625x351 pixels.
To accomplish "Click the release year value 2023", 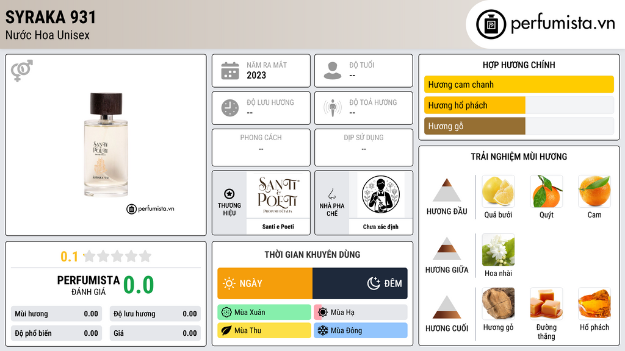I will click(x=256, y=75).
